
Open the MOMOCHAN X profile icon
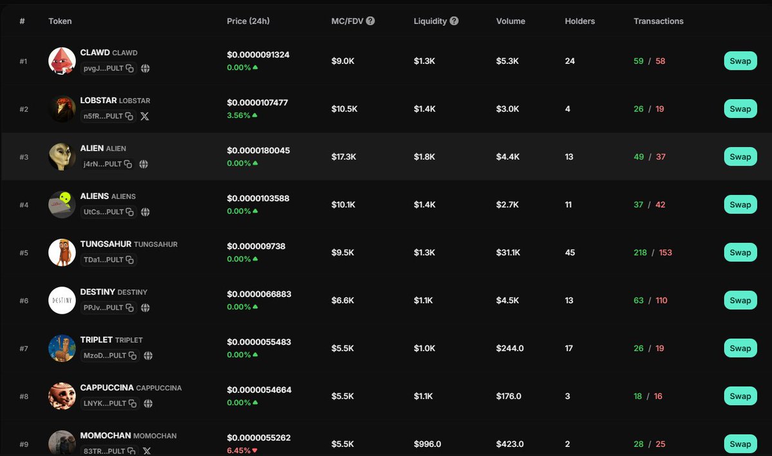click(147, 451)
